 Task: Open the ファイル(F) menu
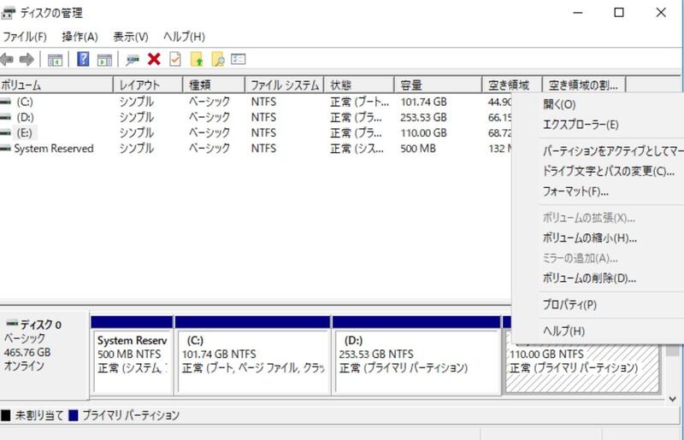[x=25, y=37]
